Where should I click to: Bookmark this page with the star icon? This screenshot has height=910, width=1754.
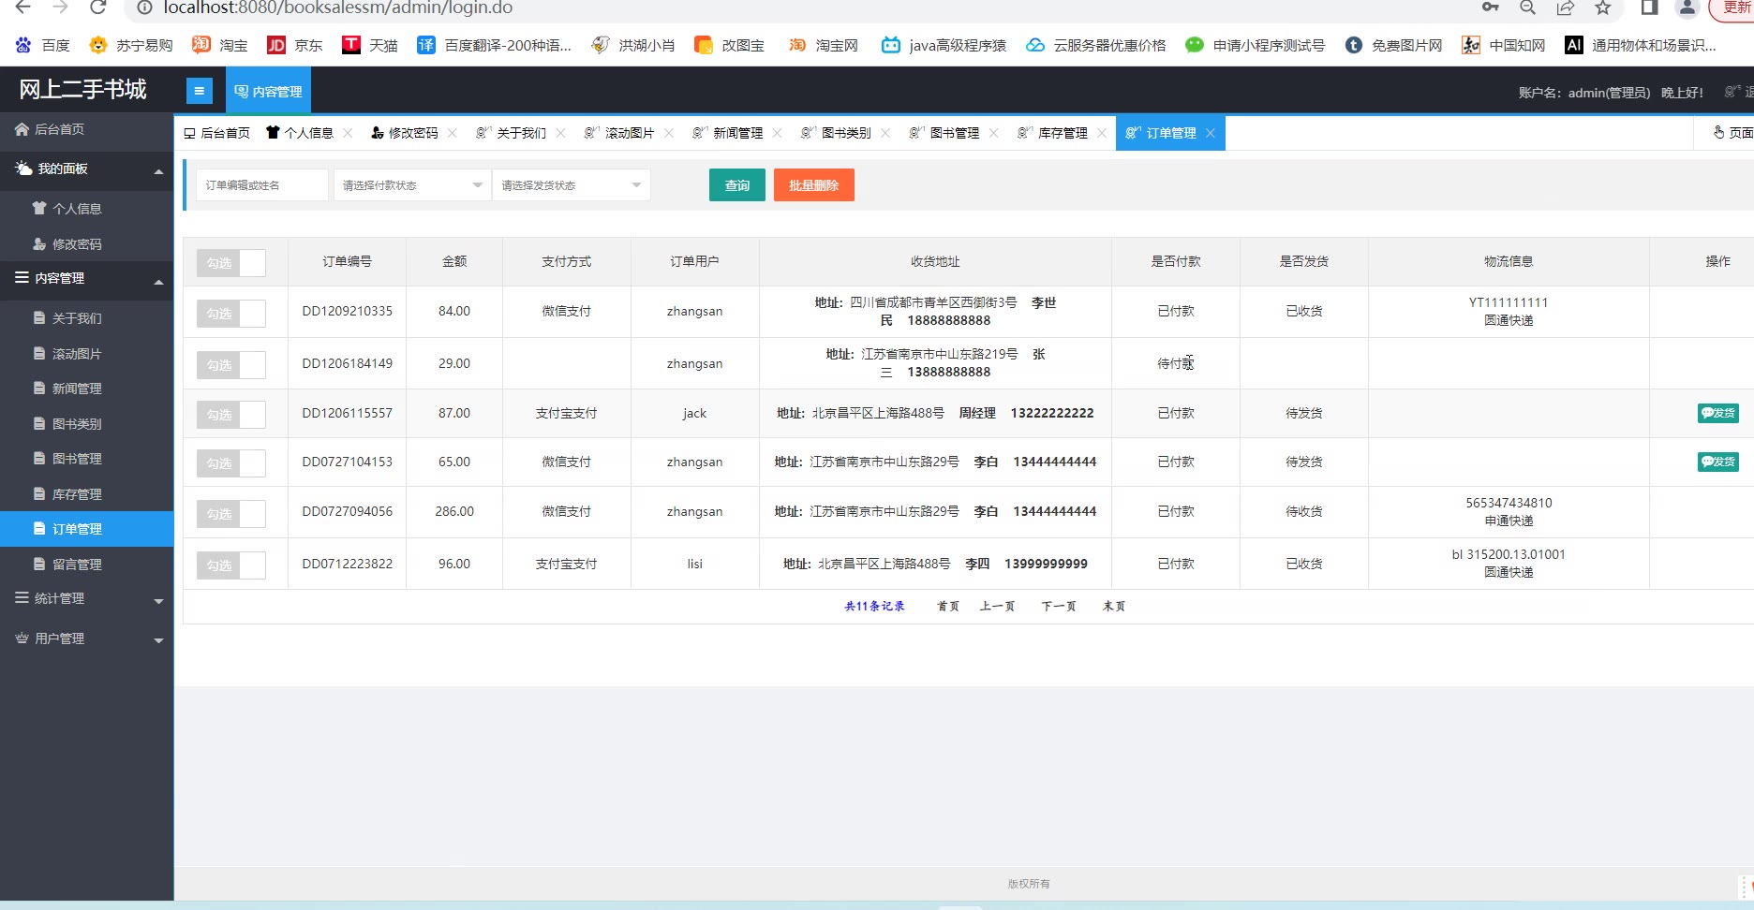1603,7
